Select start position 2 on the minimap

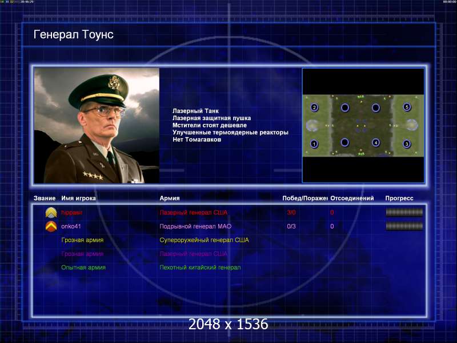314,107
